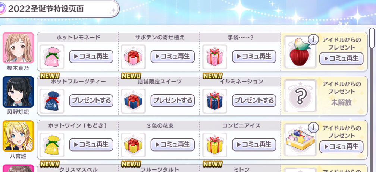Screen dimensions: 376x172
Task: Give the イルミネーション present
Action: coord(254,101)
